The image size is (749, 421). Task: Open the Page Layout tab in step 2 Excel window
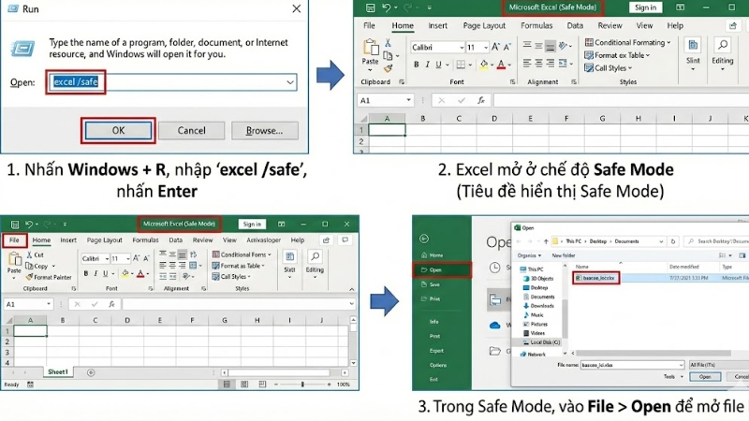coord(484,26)
